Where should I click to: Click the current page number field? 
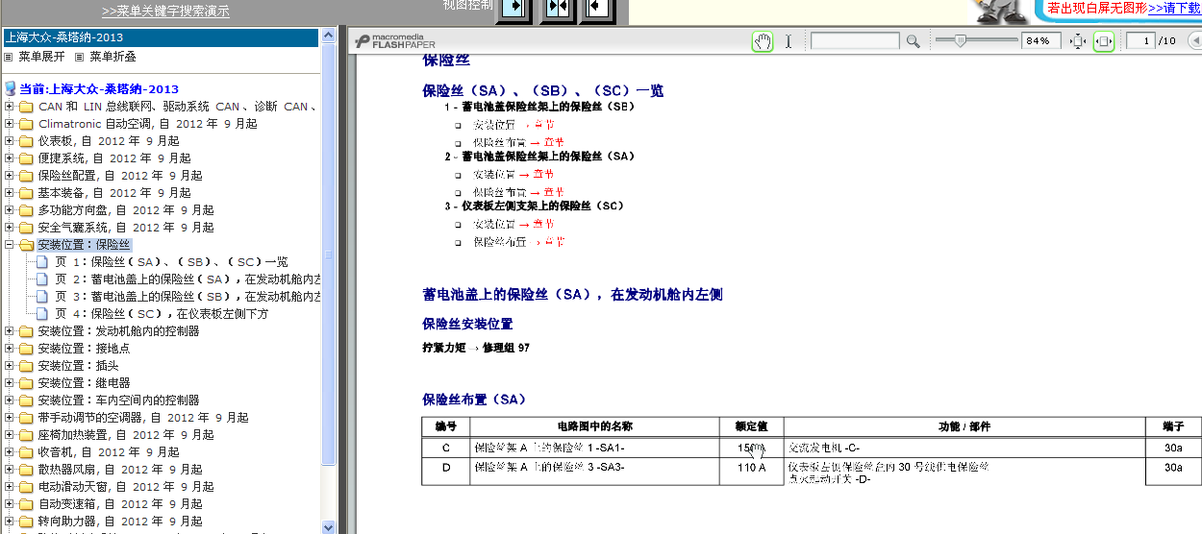click(1140, 41)
